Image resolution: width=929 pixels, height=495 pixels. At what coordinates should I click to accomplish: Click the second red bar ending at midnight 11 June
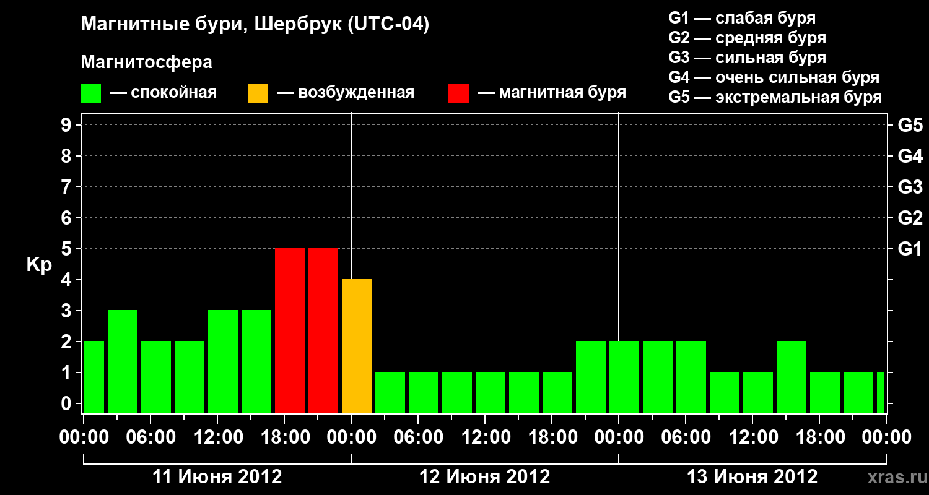(323, 330)
